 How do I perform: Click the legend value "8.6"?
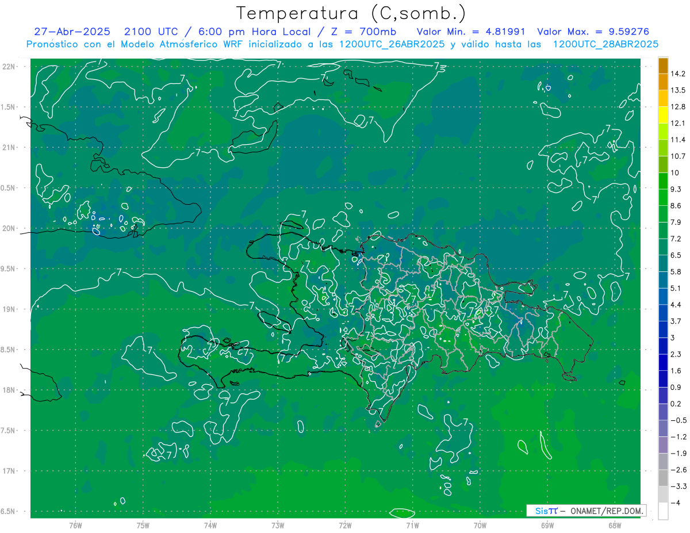(x=677, y=206)
